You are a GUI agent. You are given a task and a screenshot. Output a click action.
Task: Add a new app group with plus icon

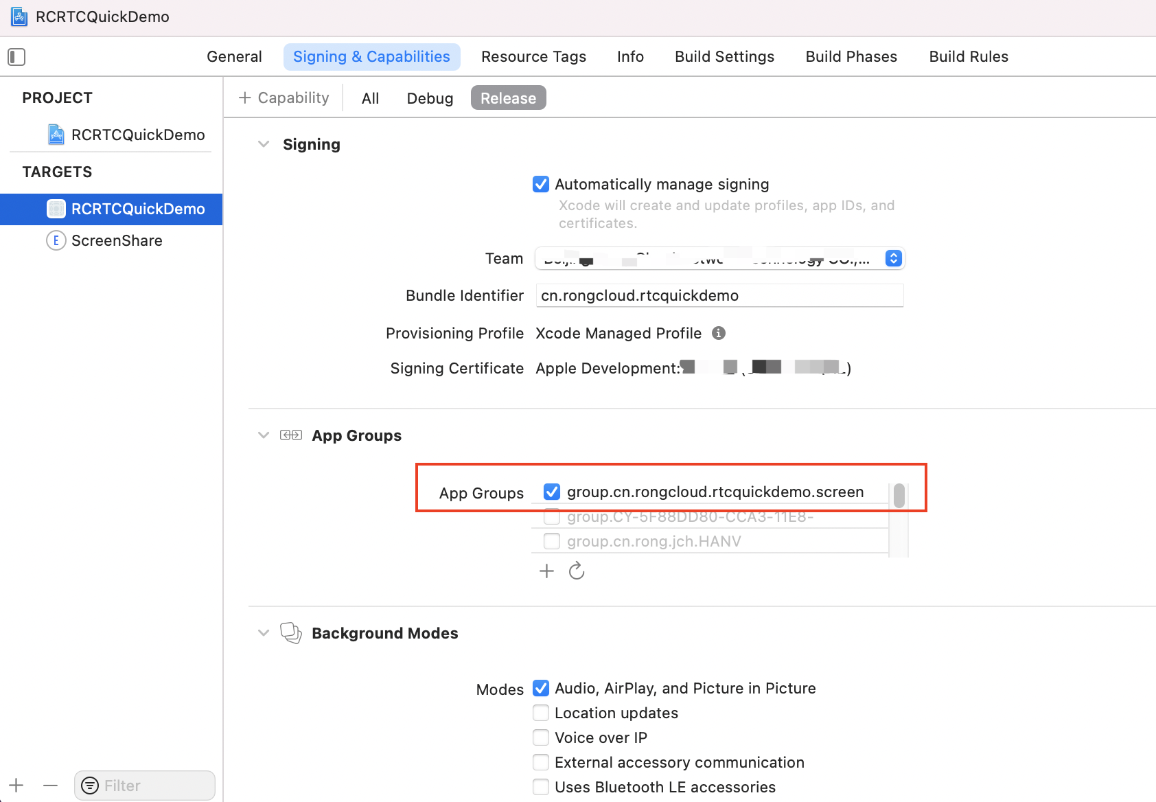click(x=546, y=571)
